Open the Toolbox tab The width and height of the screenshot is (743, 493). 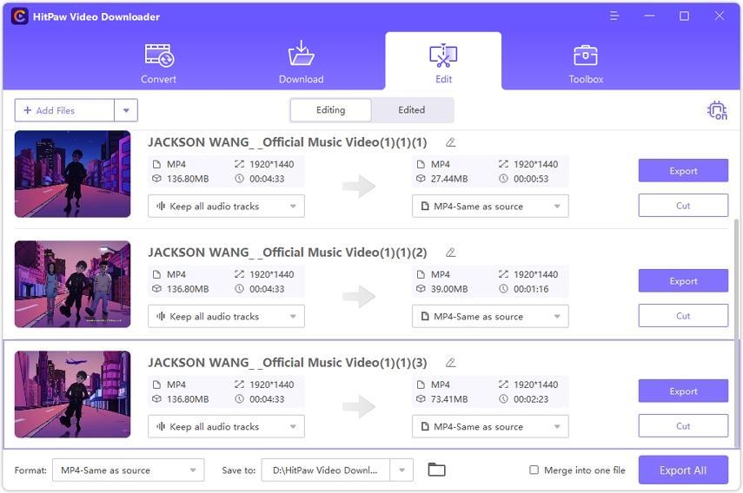point(586,63)
